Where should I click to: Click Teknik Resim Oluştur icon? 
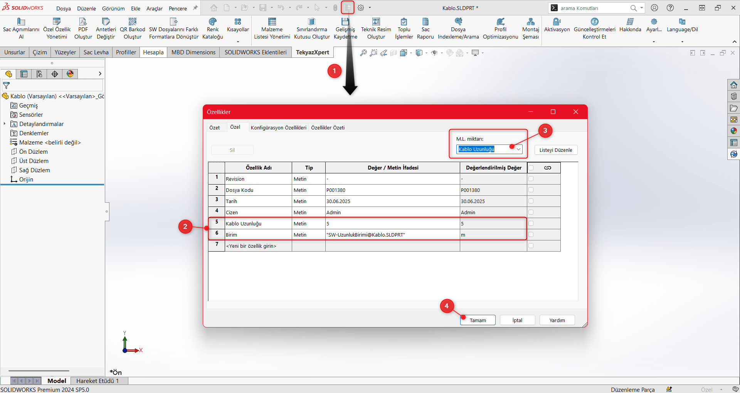tap(376, 29)
